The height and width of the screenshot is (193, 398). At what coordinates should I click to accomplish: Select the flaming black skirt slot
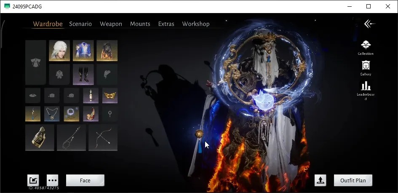[x=107, y=51]
